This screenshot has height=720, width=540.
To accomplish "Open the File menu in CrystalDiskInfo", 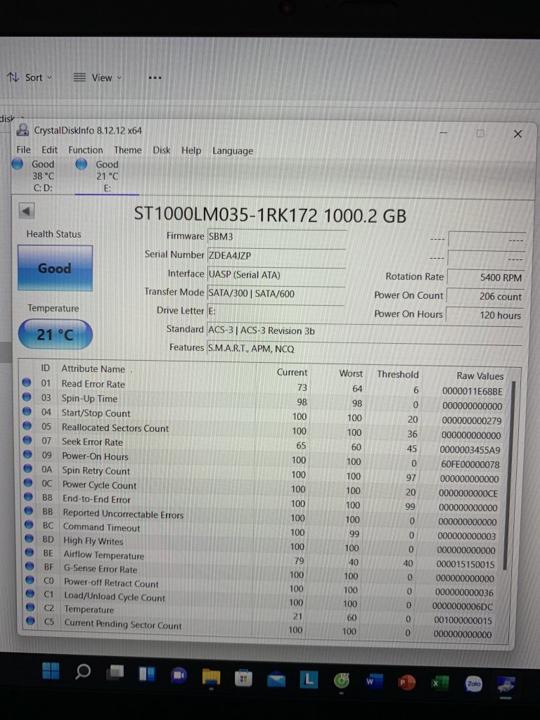I will click(x=23, y=150).
